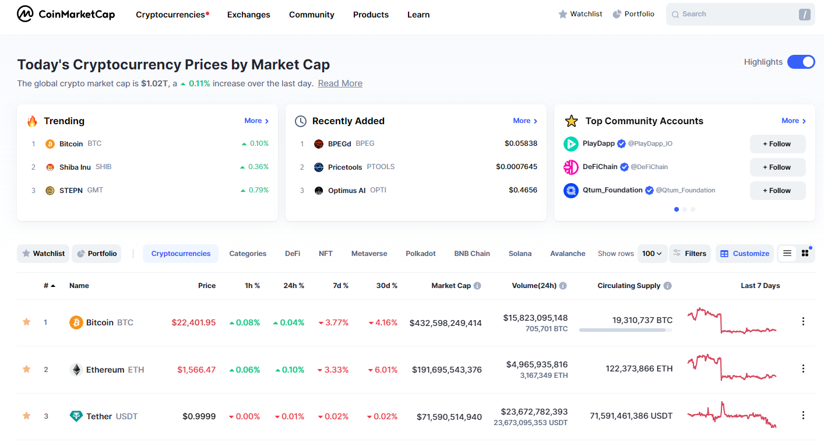Open the Qtum_Foundation account avatar
The image size is (824, 442).
(571, 191)
